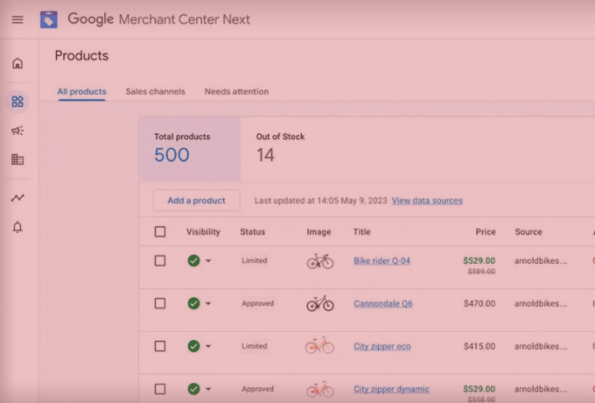Viewport: 595px width, 403px height.
Task: Click Limited status of Bike rider Q-04
Action: click(x=255, y=260)
